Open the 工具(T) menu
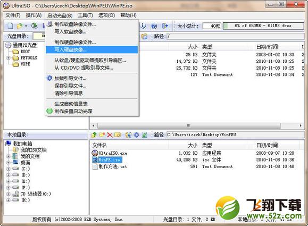The width and height of the screenshot is (308, 226). pos(85,15)
